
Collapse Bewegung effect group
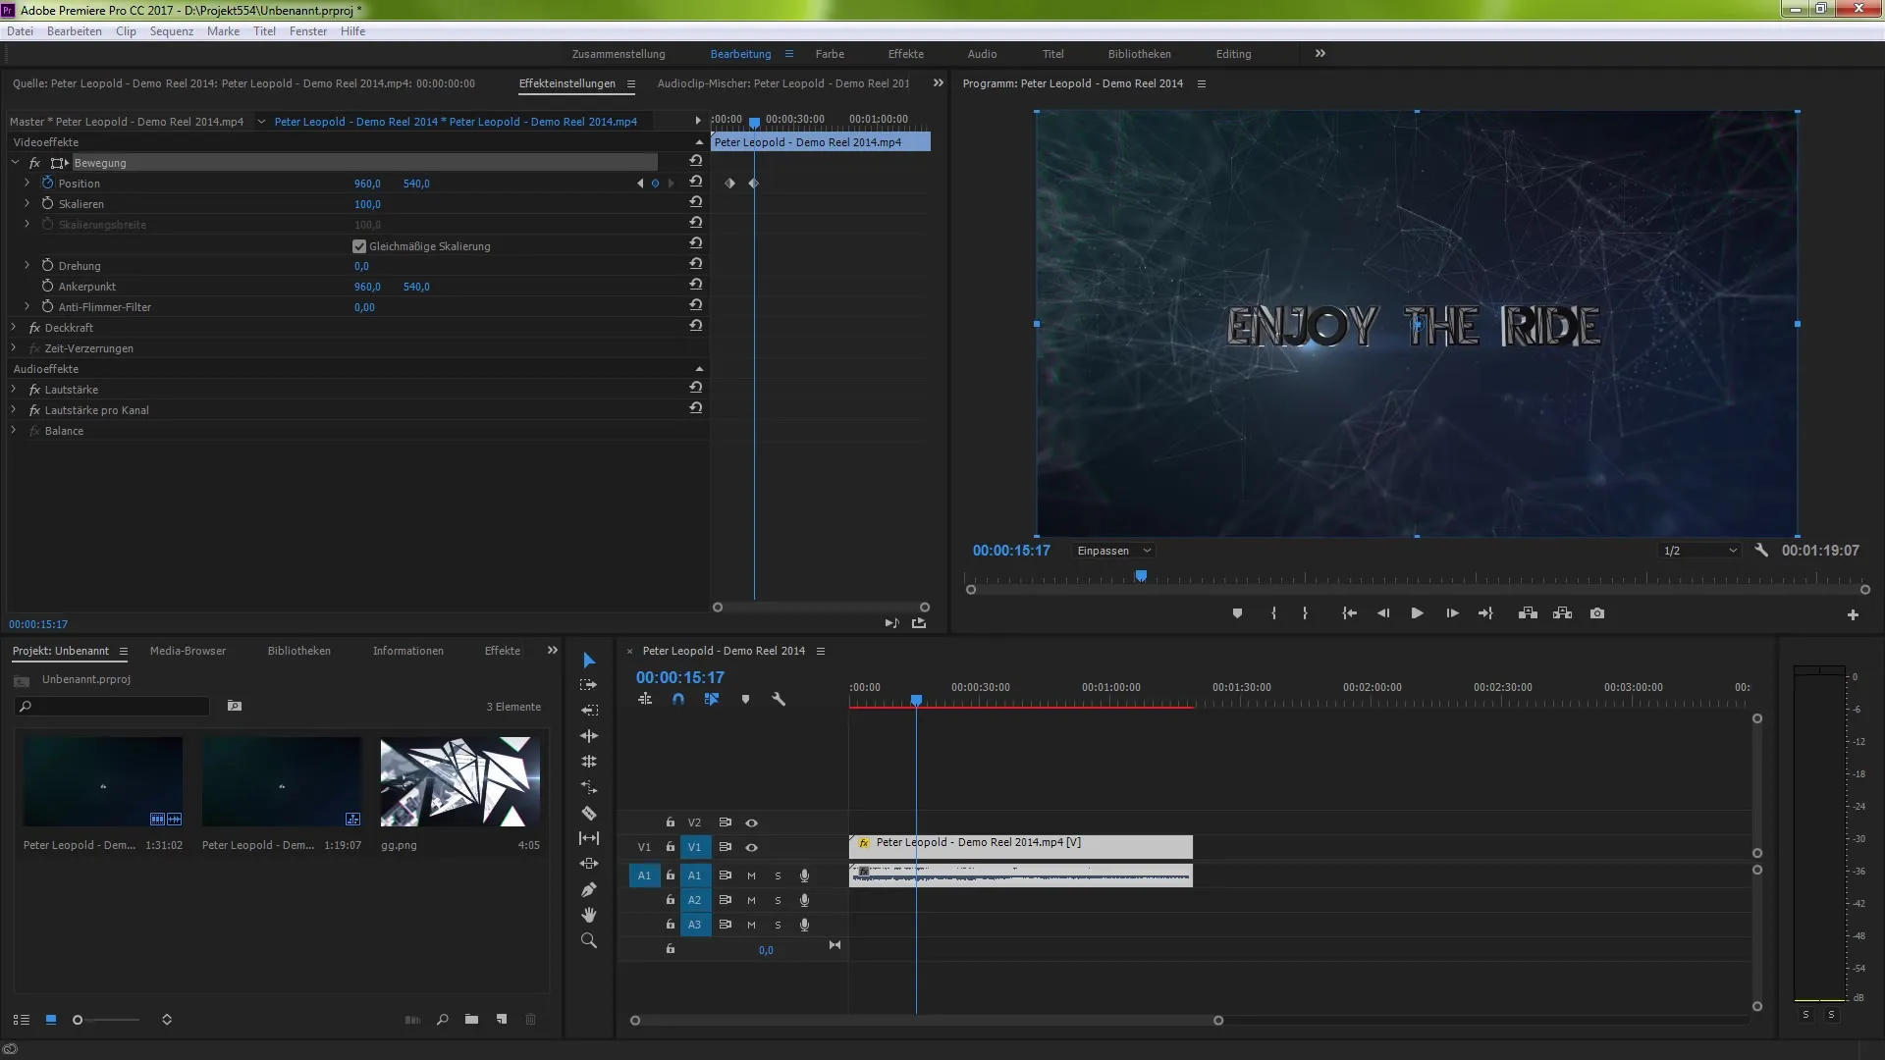[x=15, y=162]
